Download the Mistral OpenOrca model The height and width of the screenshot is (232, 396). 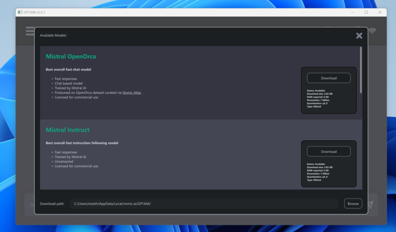click(329, 78)
